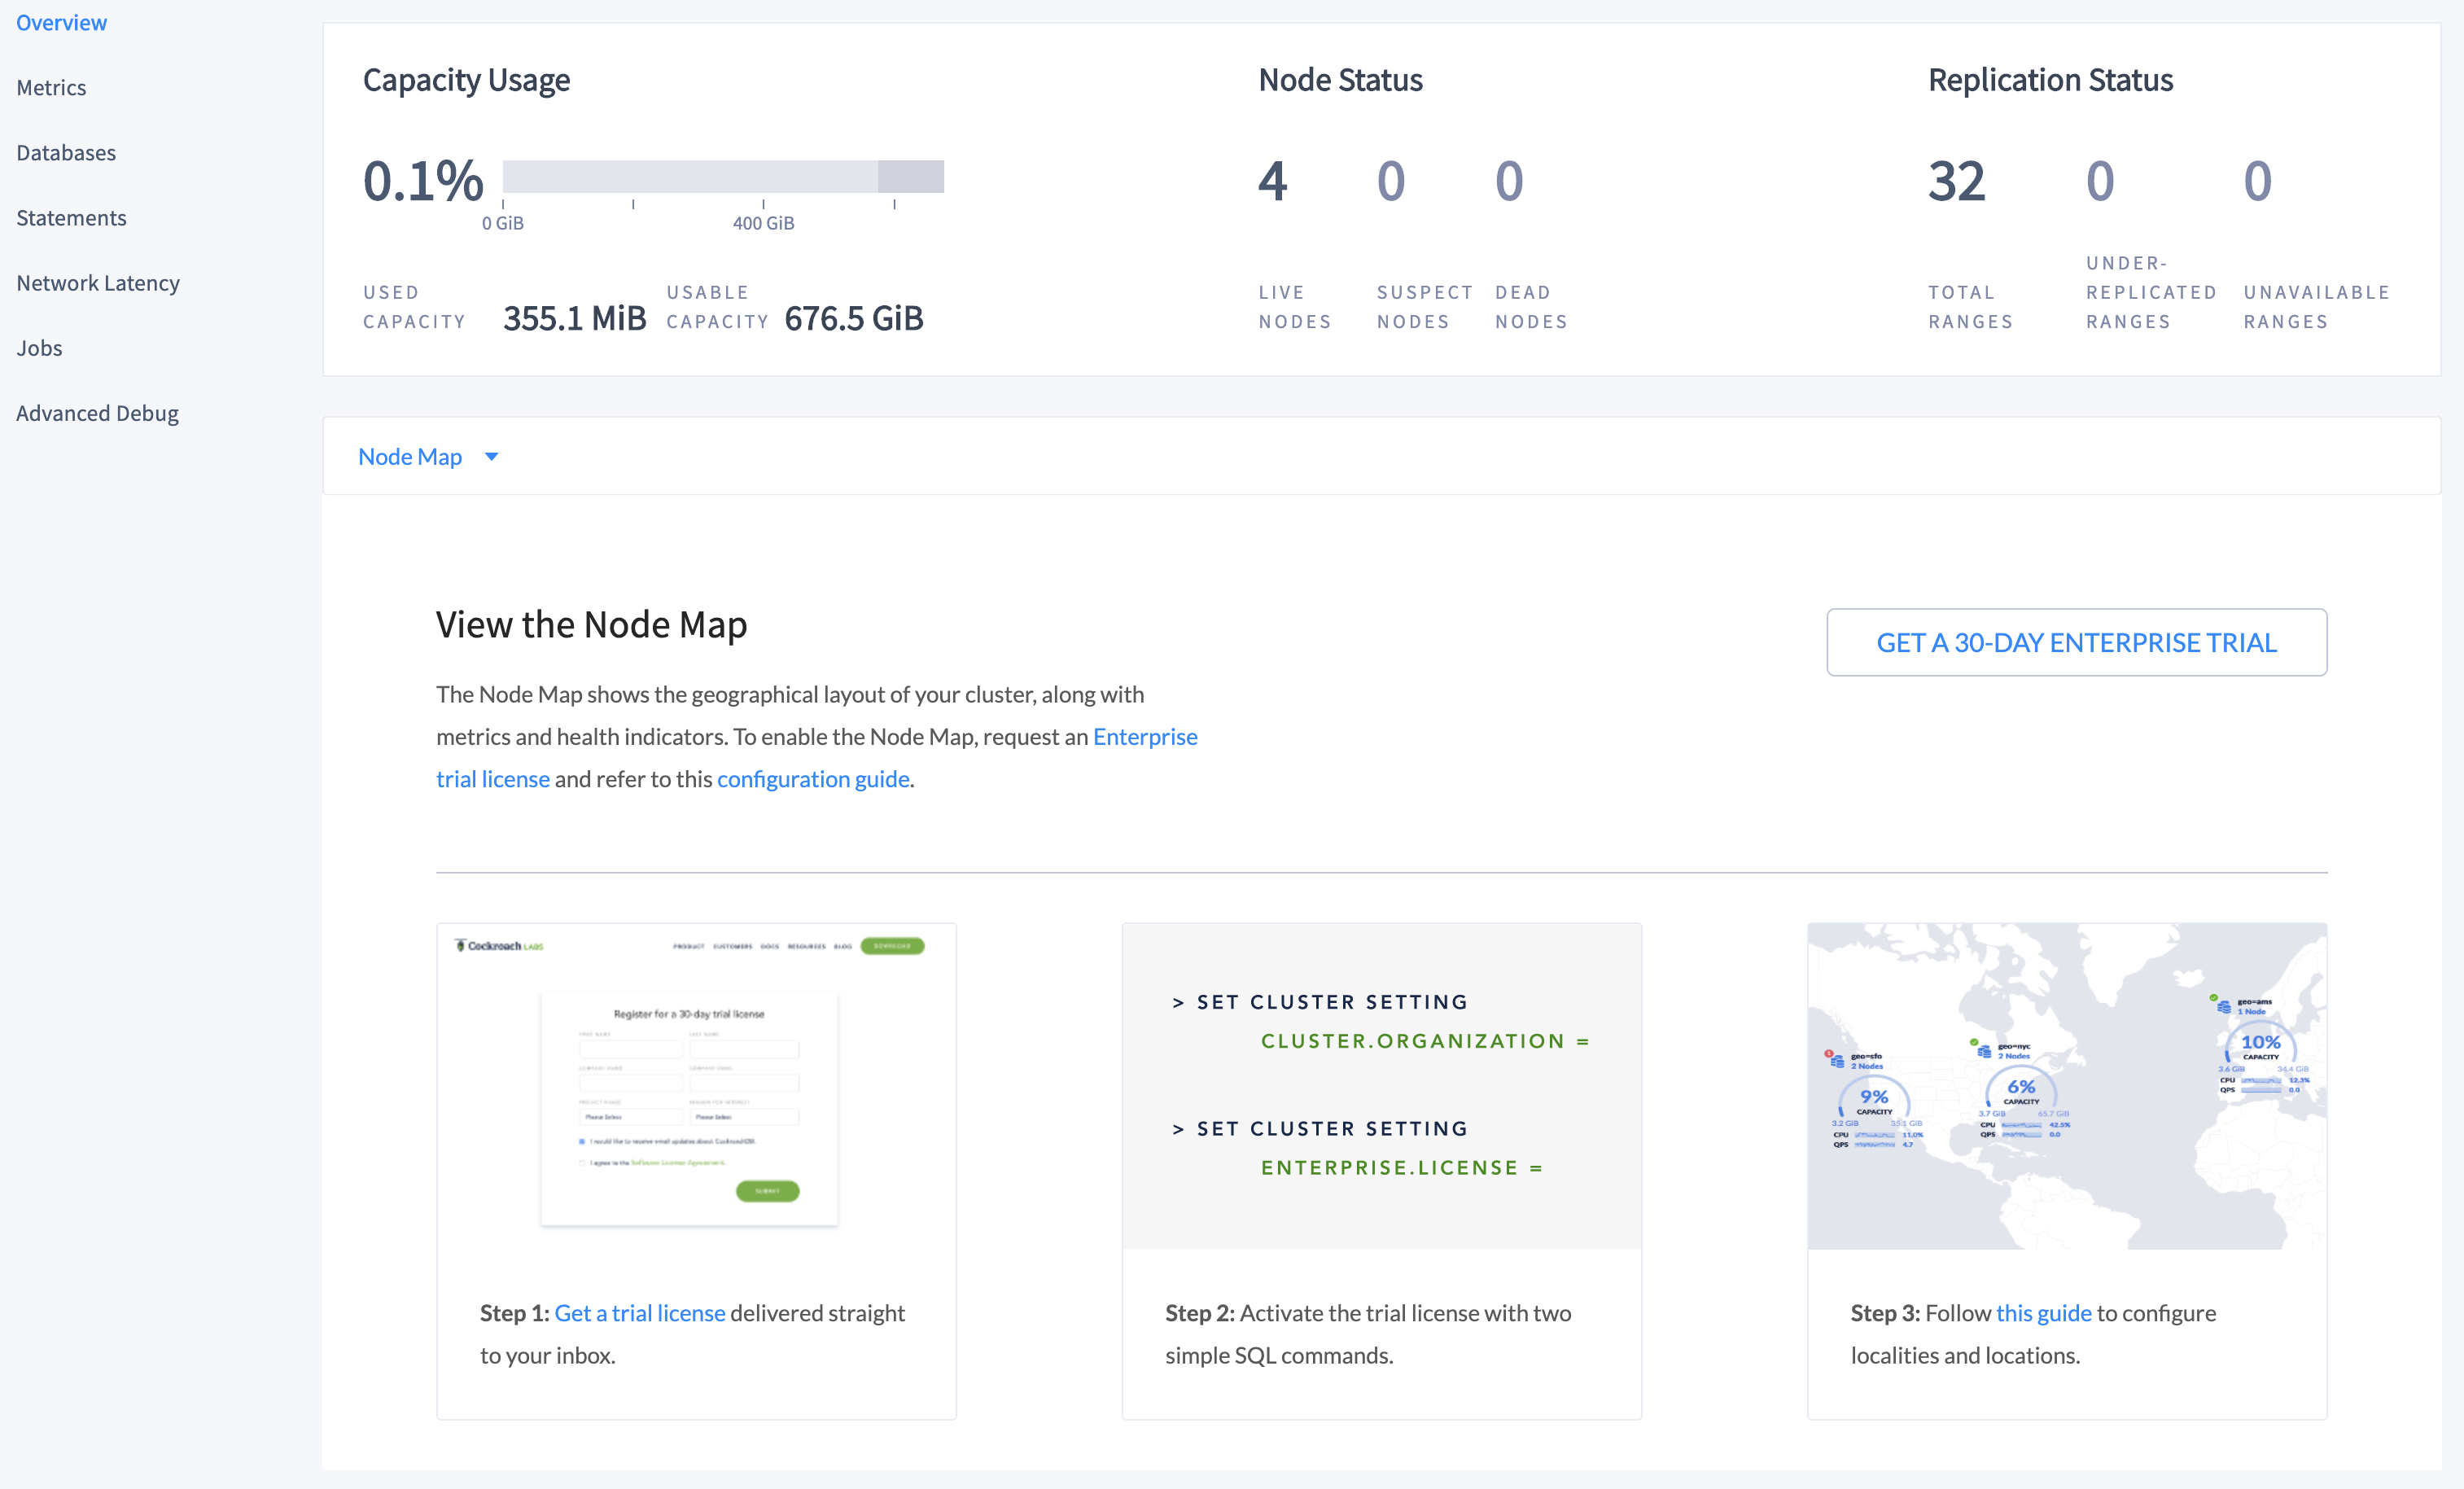This screenshot has width=2464, height=1489.
Task: Open the configuration guide link
Action: pyautogui.click(x=813, y=778)
